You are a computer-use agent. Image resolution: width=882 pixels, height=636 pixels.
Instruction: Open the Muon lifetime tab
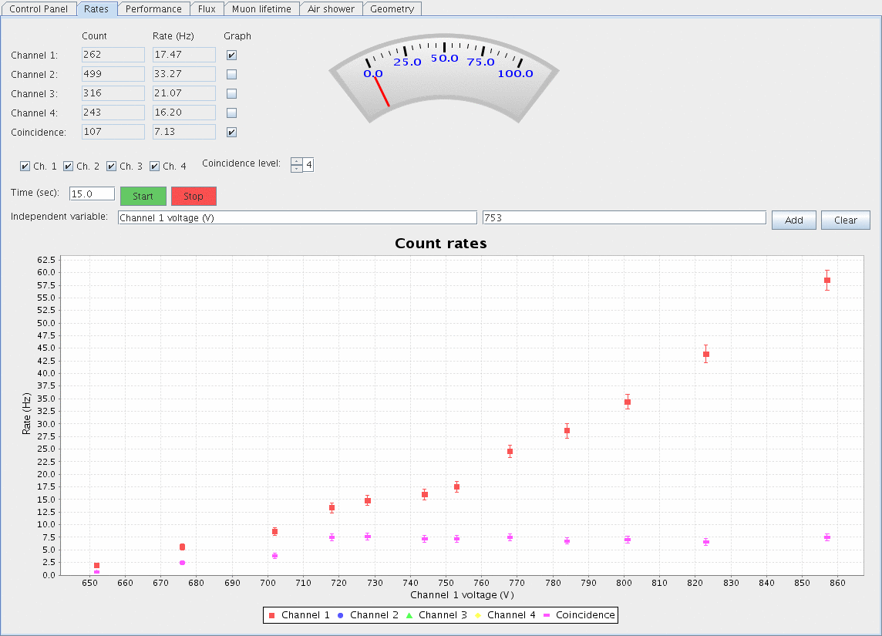click(262, 9)
